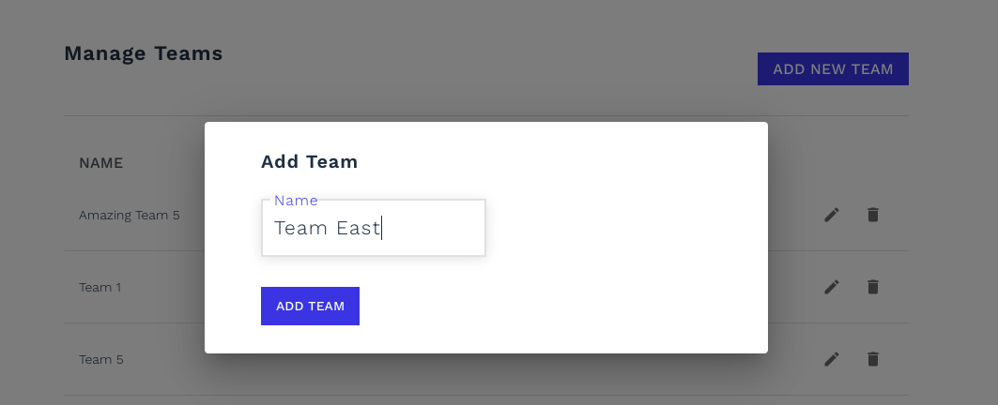Click the ADD NEW TEAM button
This screenshot has height=405, width=998.
[833, 68]
